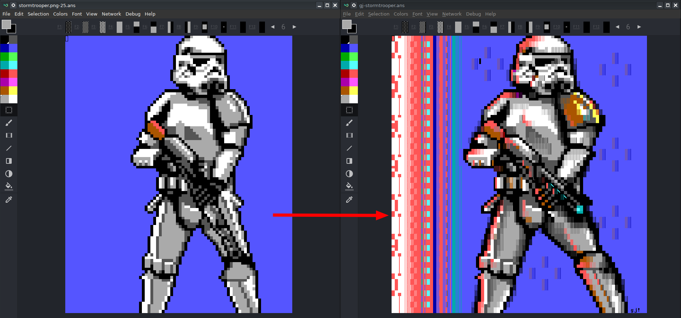Screen dimensions: 681x318
Task: Pick white palette swatch in left window
Action: 13,99
